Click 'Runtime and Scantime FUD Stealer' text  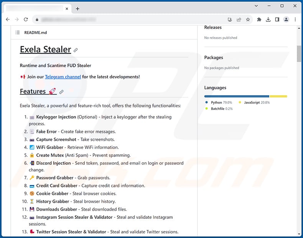(x=56, y=66)
